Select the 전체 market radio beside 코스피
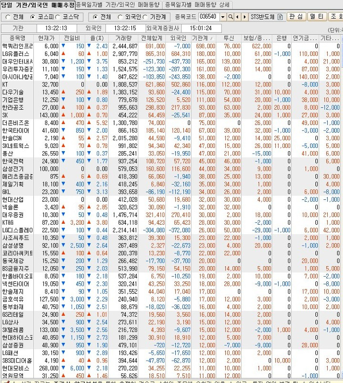343x383 pixels. 8,17
